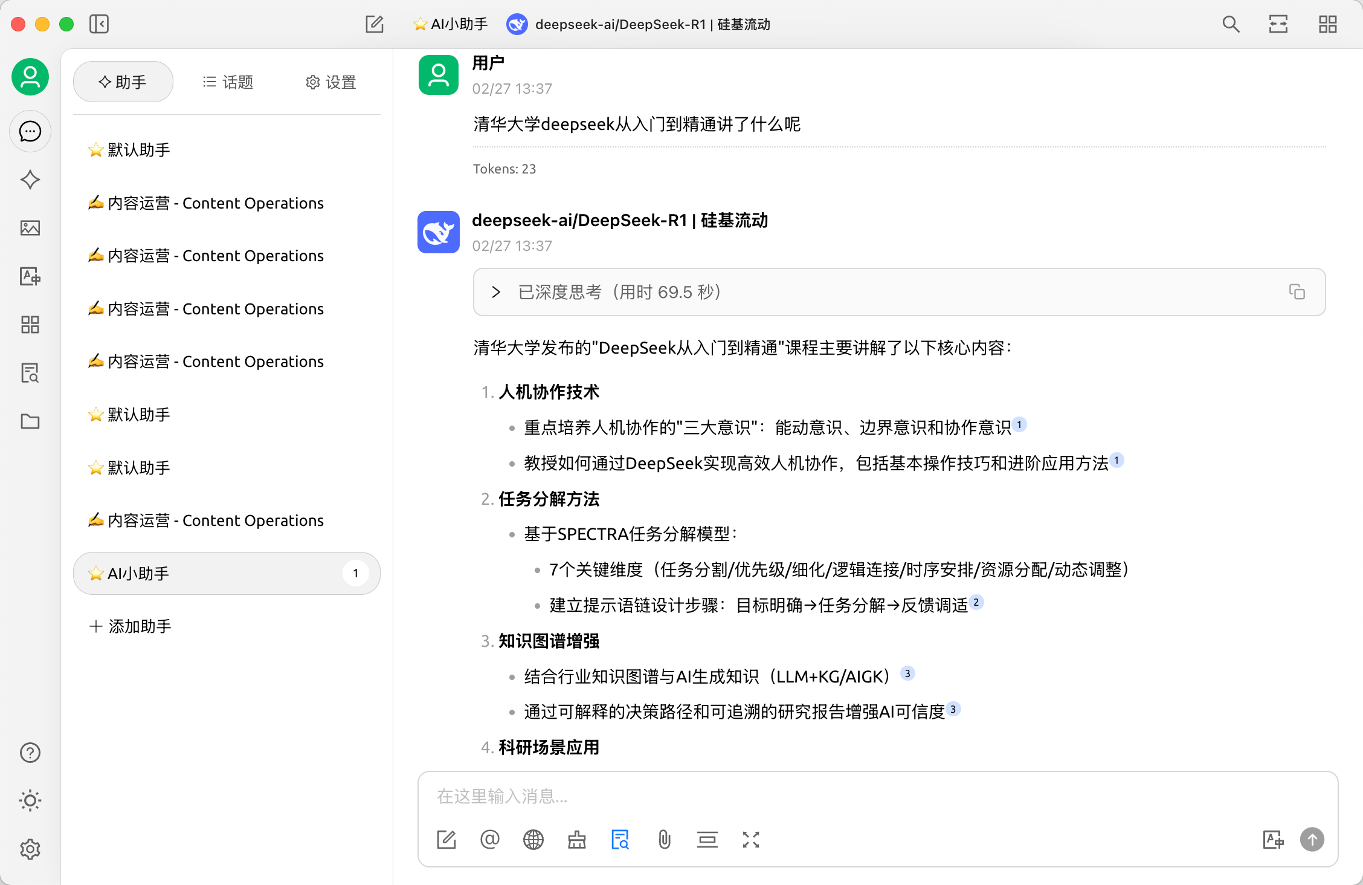Click the message input field

(x=876, y=796)
